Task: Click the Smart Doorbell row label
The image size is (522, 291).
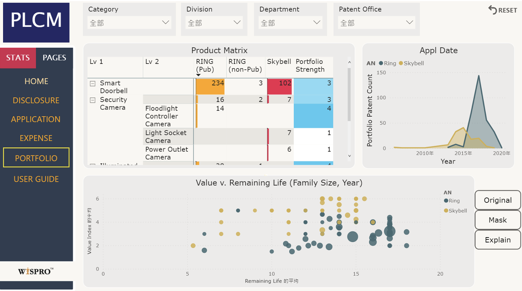Action: tap(114, 87)
